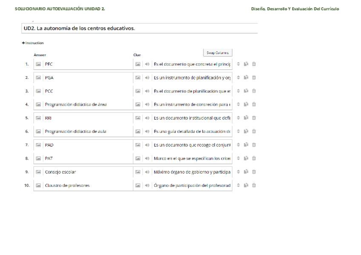Viewport: 361px width, 255px height.
Task: Reorder the PAT row using arrows
Action: coord(238,158)
